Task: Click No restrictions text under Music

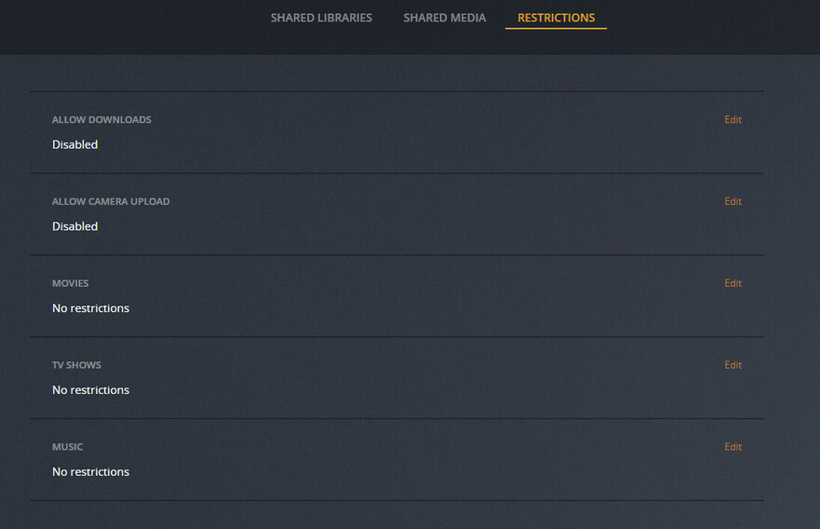Action: (x=90, y=471)
